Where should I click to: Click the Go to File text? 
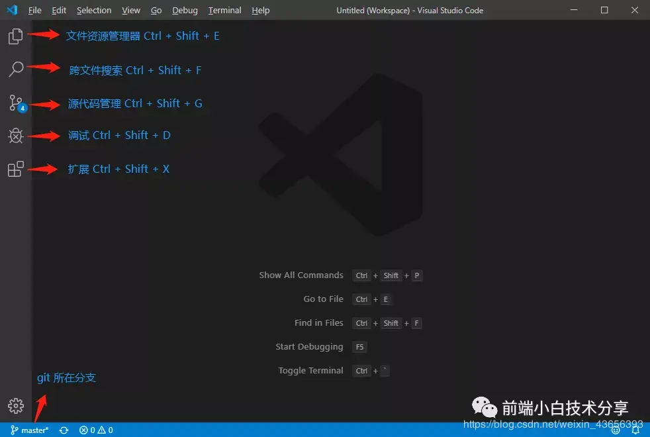323,299
